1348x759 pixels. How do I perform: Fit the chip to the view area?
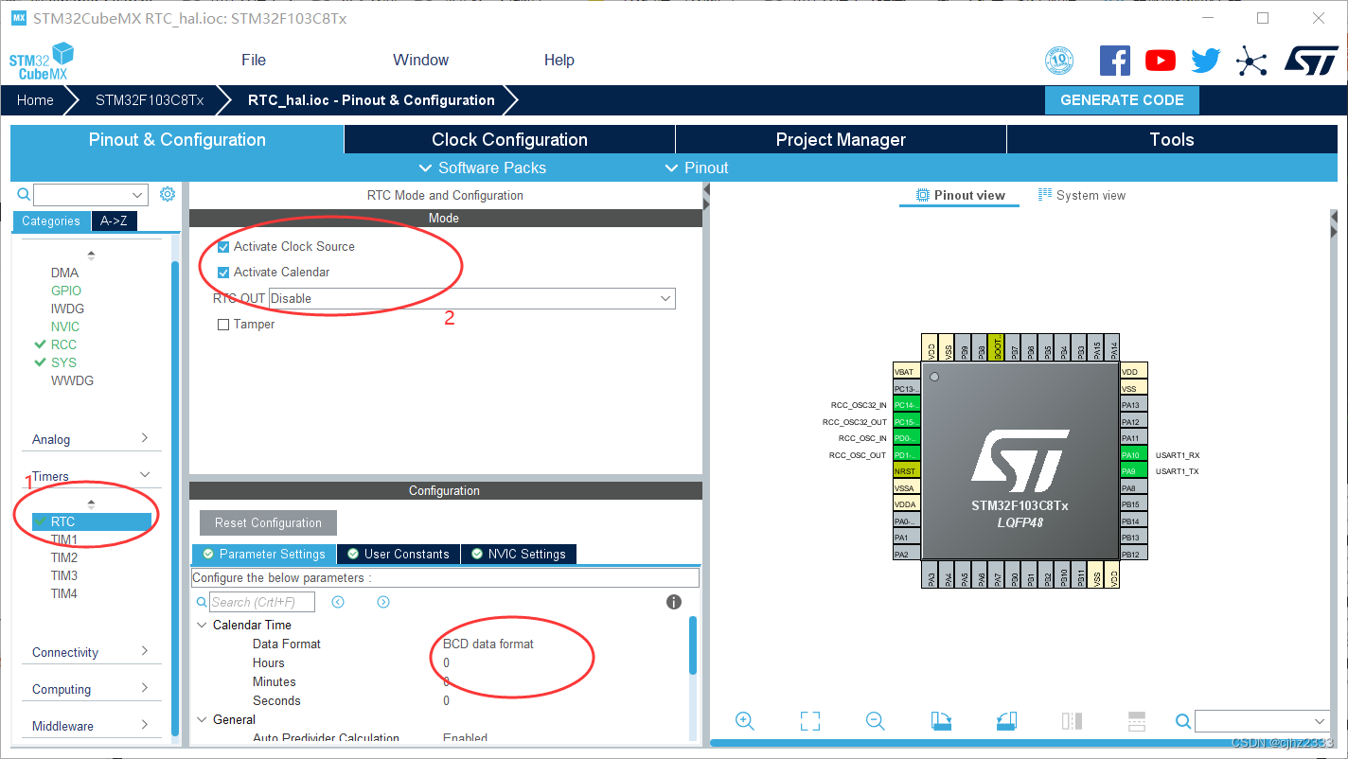pos(809,721)
